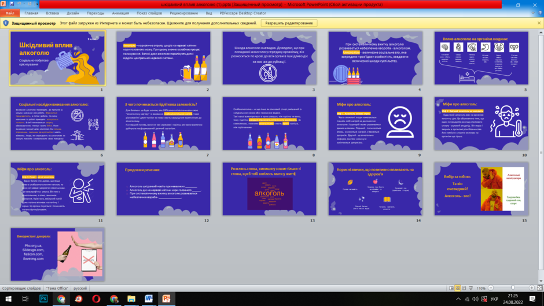Switch to Reading view icon

[464, 288]
